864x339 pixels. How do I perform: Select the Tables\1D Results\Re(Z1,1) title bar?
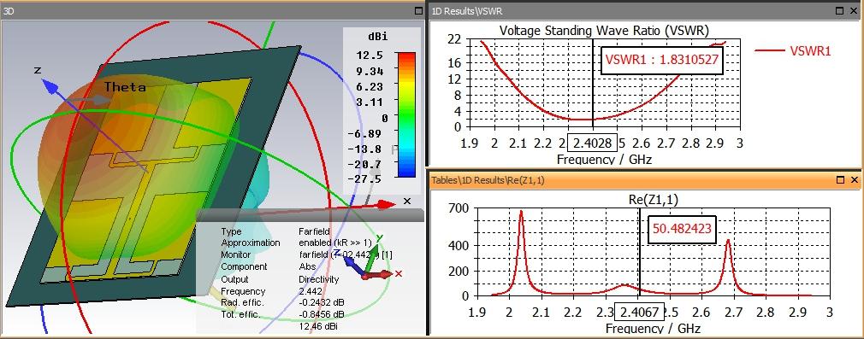click(645, 179)
